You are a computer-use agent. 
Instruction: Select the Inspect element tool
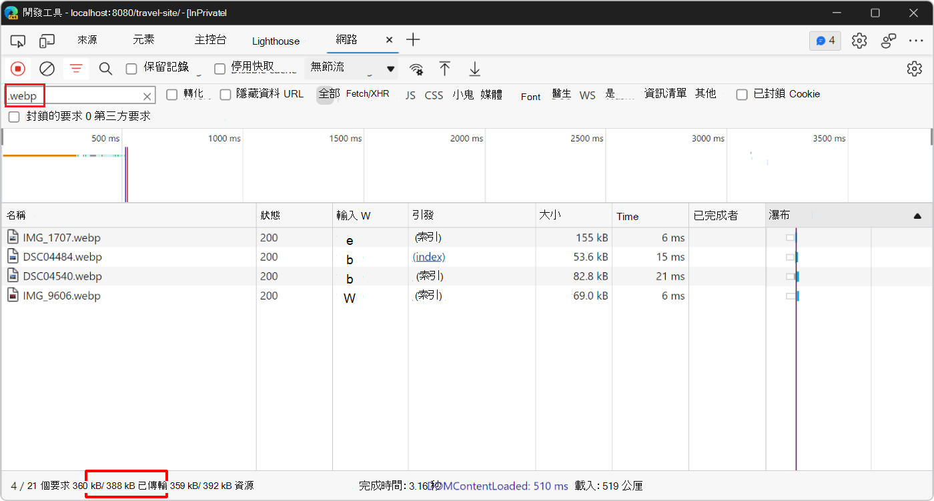coord(18,40)
